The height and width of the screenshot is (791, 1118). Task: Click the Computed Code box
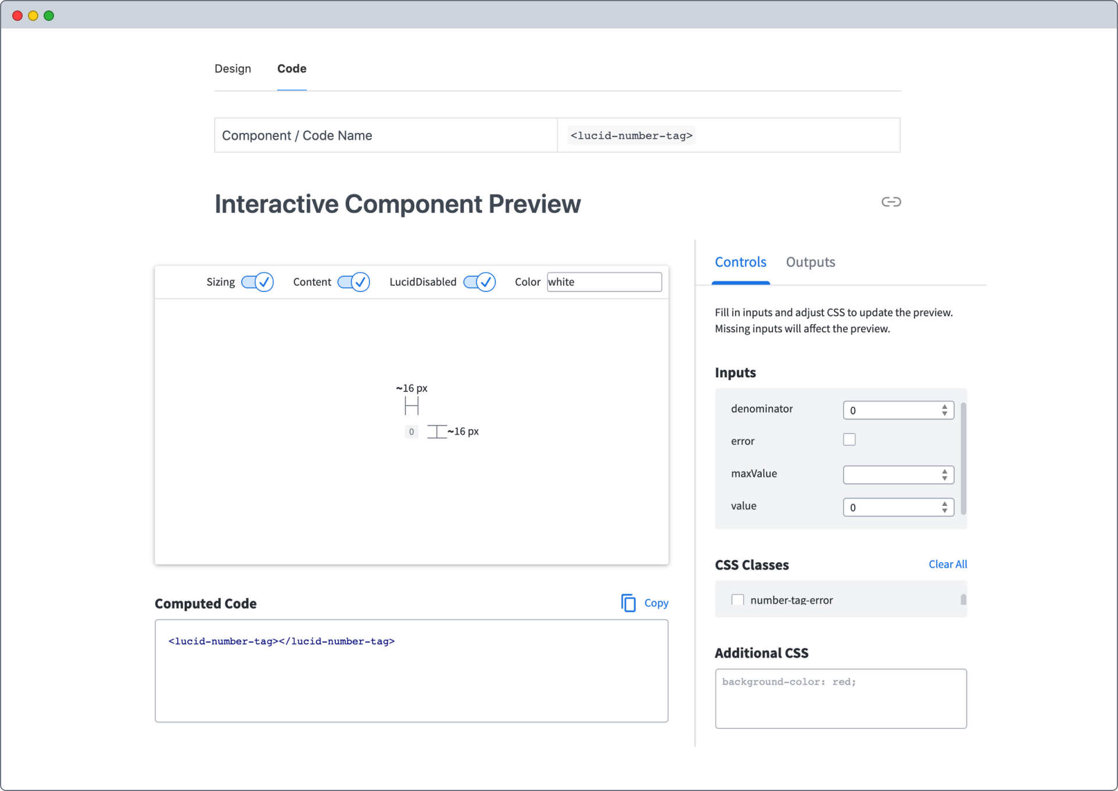click(x=411, y=671)
